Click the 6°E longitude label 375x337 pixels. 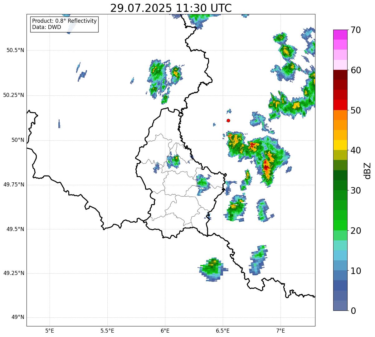click(x=165, y=330)
